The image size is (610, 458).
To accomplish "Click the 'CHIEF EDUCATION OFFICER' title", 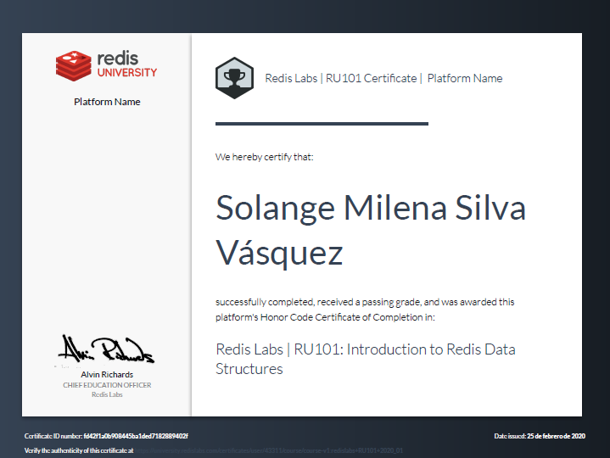I will point(107,385).
